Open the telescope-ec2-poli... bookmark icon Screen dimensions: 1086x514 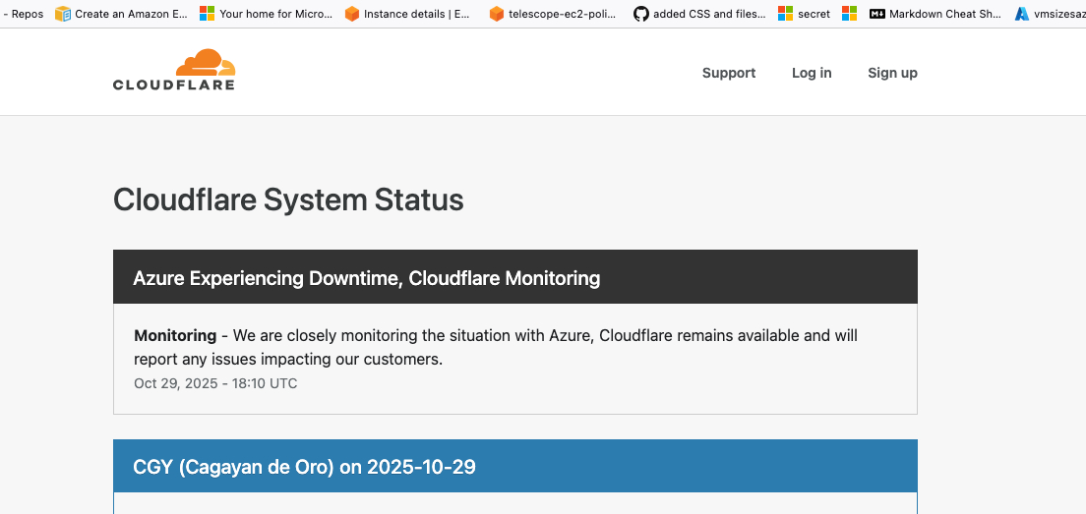pyautogui.click(x=497, y=14)
